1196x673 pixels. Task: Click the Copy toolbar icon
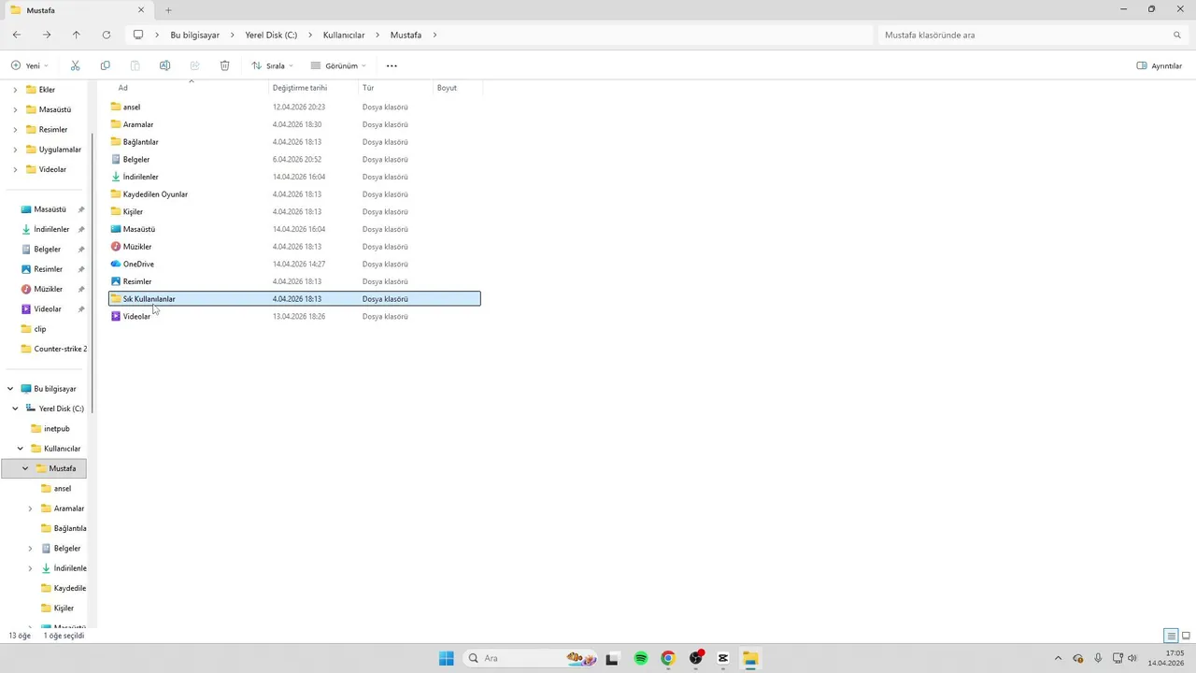pos(105,65)
